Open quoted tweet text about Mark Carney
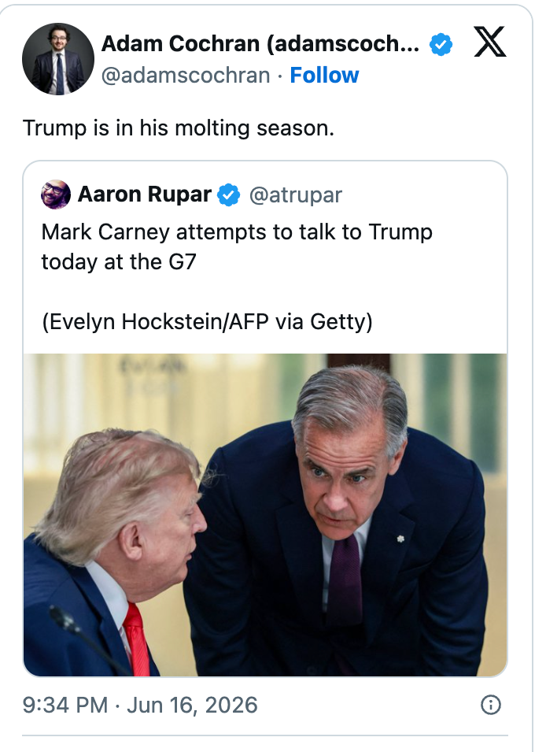Viewport: 535px width, 752px height. (237, 247)
